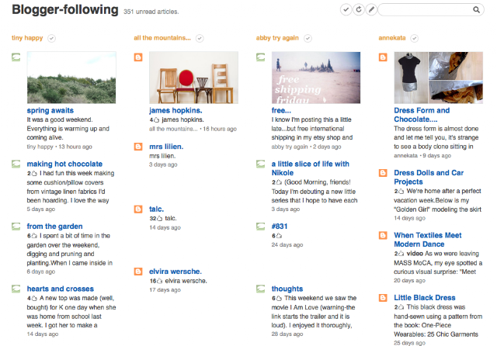Mark 'tiny happy' feed as read
The width and height of the screenshot is (497, 346).
[x=52, y=38]
